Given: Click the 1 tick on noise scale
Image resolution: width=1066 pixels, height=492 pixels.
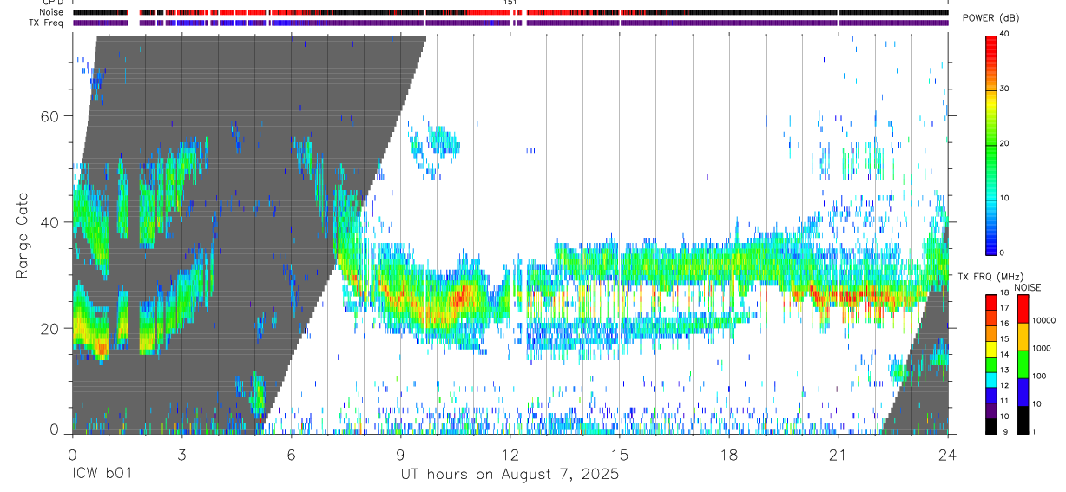Looking at the screenshot, I should pos(1036,431).
